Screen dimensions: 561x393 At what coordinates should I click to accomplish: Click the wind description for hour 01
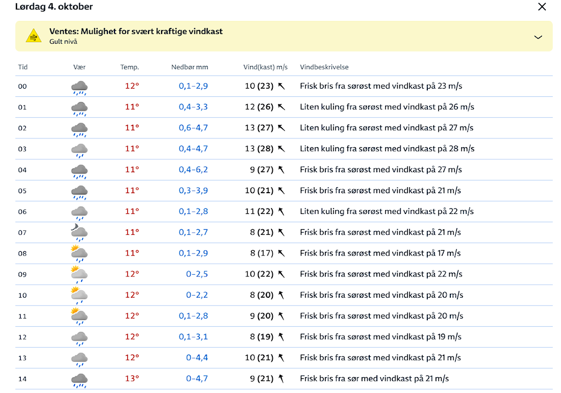(387, 107)
